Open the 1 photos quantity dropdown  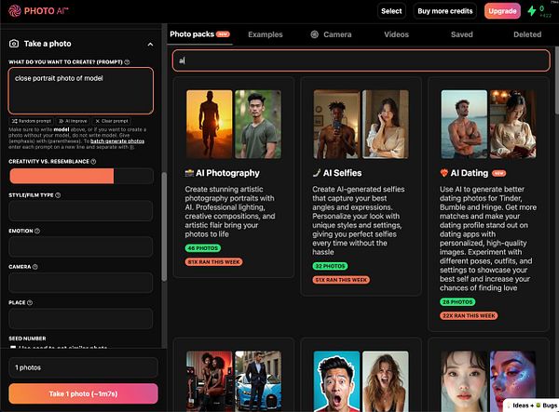point(84,367)
